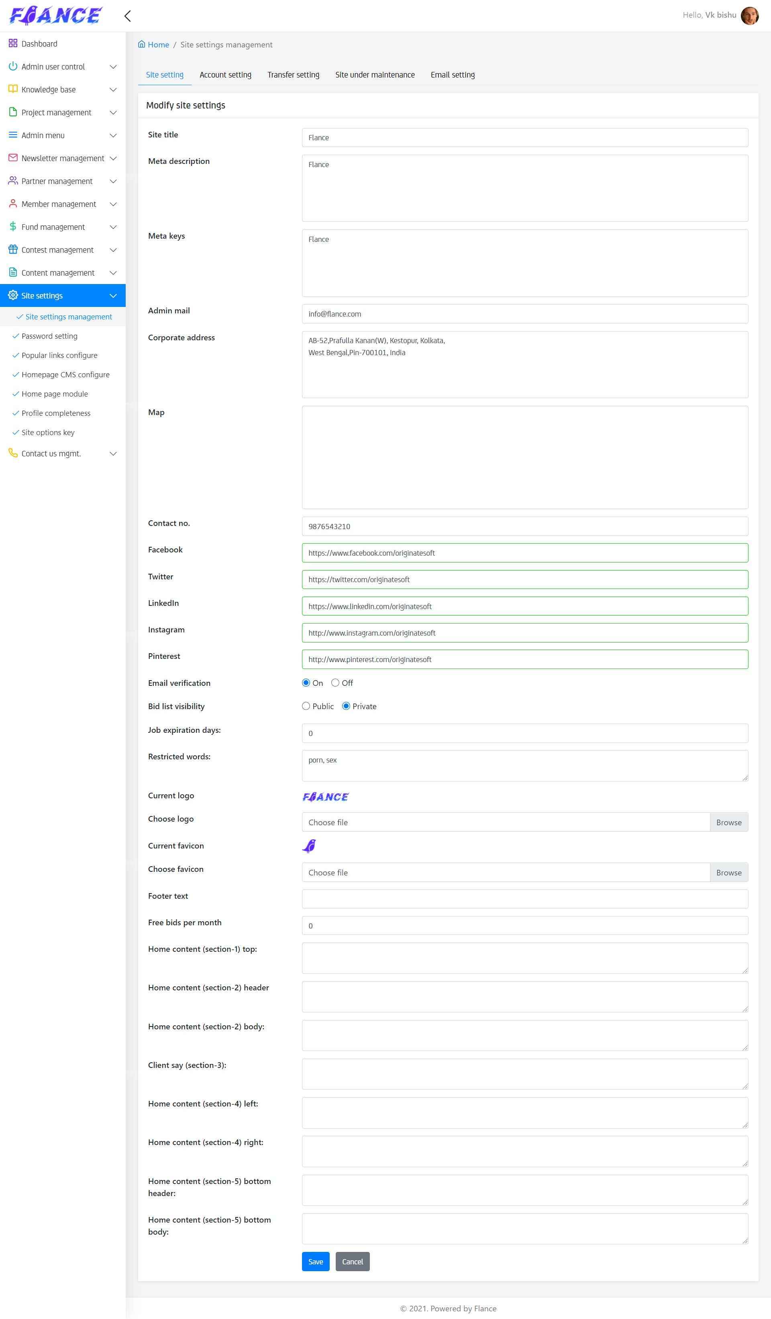Click the Fund management dollar icon

(x=13, y=227)
